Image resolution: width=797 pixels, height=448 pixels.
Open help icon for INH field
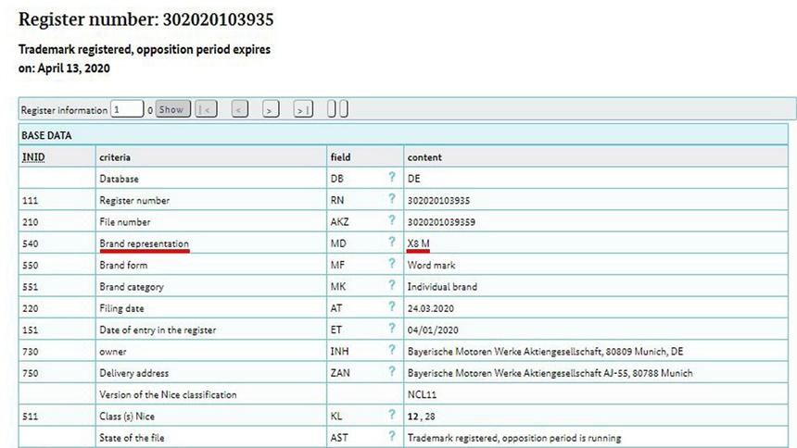click(391, 350)
